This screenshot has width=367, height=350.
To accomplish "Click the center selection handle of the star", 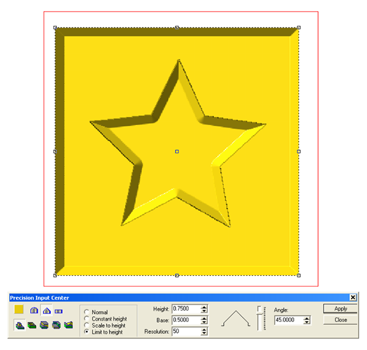I will 177,151.
